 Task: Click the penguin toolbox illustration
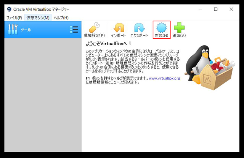210,68
